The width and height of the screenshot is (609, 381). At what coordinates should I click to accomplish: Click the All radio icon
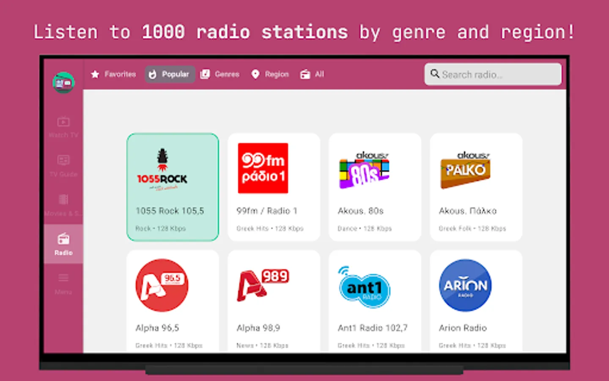click(x=305, y=75)
